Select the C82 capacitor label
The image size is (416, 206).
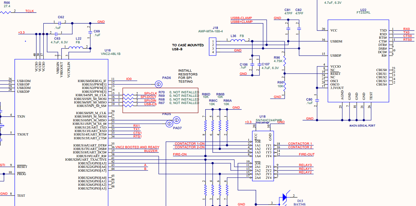299,10
